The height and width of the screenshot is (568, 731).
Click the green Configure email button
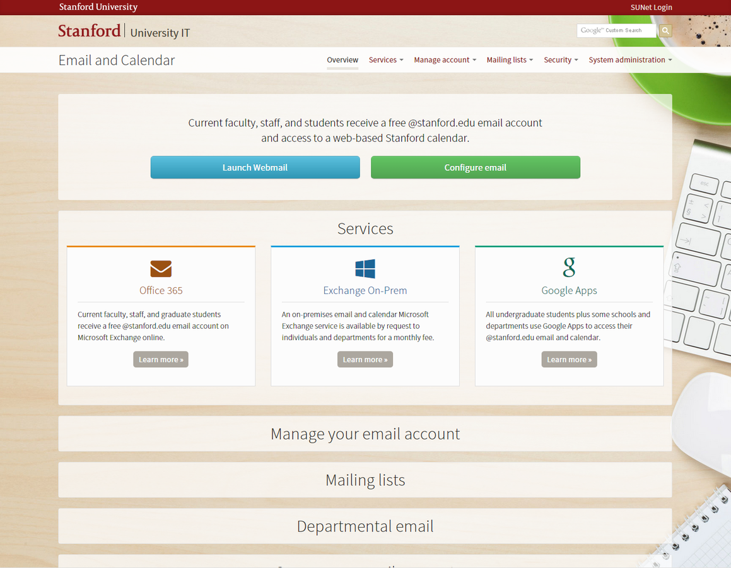pyautogui.click(x=476, y=167)
